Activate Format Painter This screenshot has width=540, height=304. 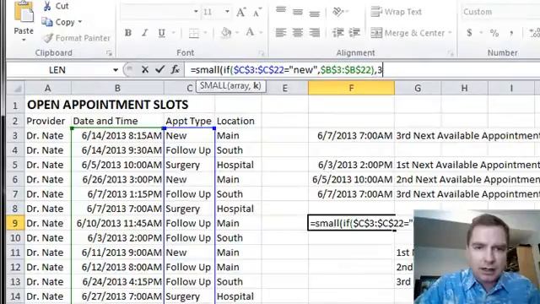click(76, 38)
